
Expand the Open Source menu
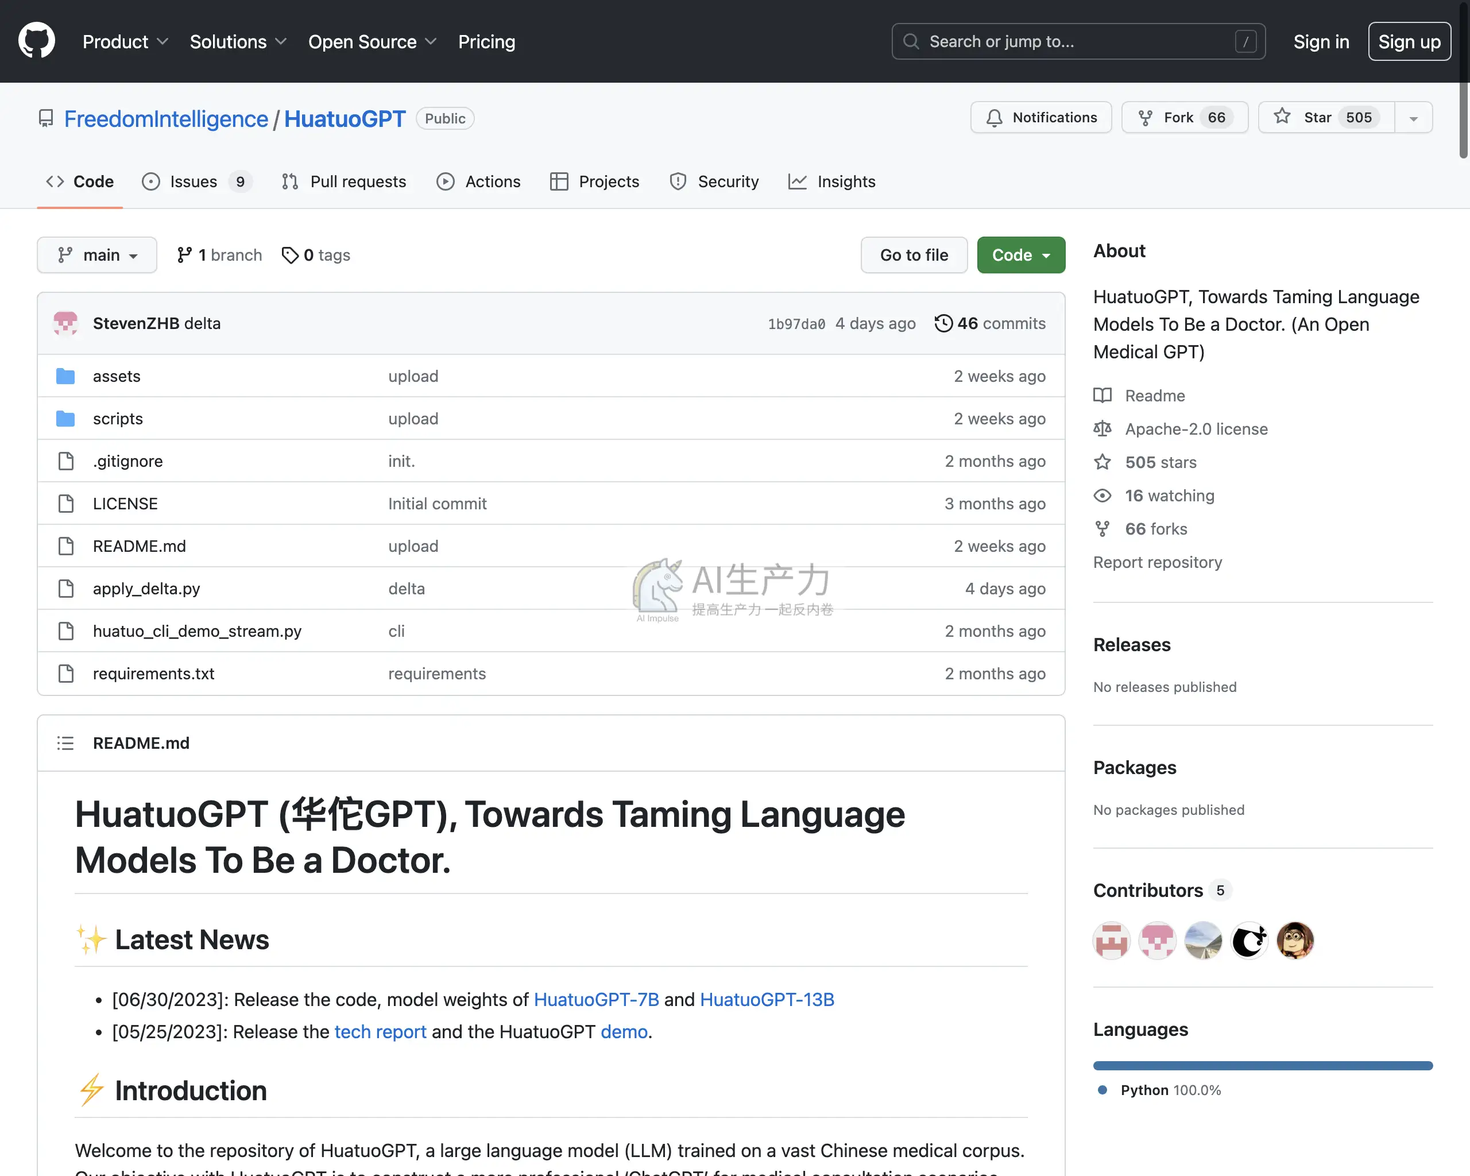(x=372, y=41)
